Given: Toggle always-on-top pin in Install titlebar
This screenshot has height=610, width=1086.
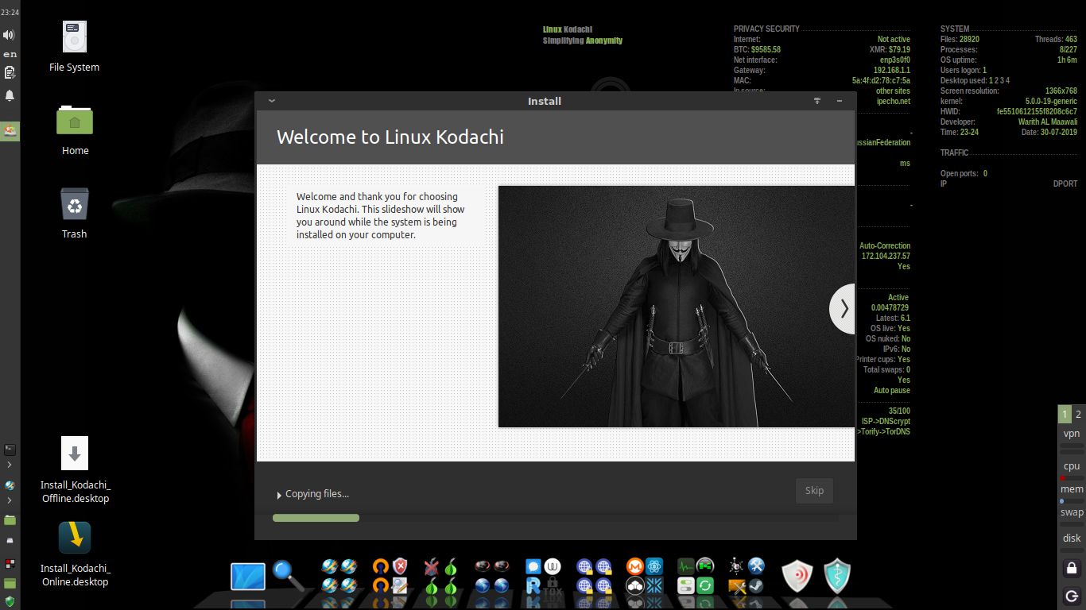Looking at the screenshot, I should click(816, 101).
